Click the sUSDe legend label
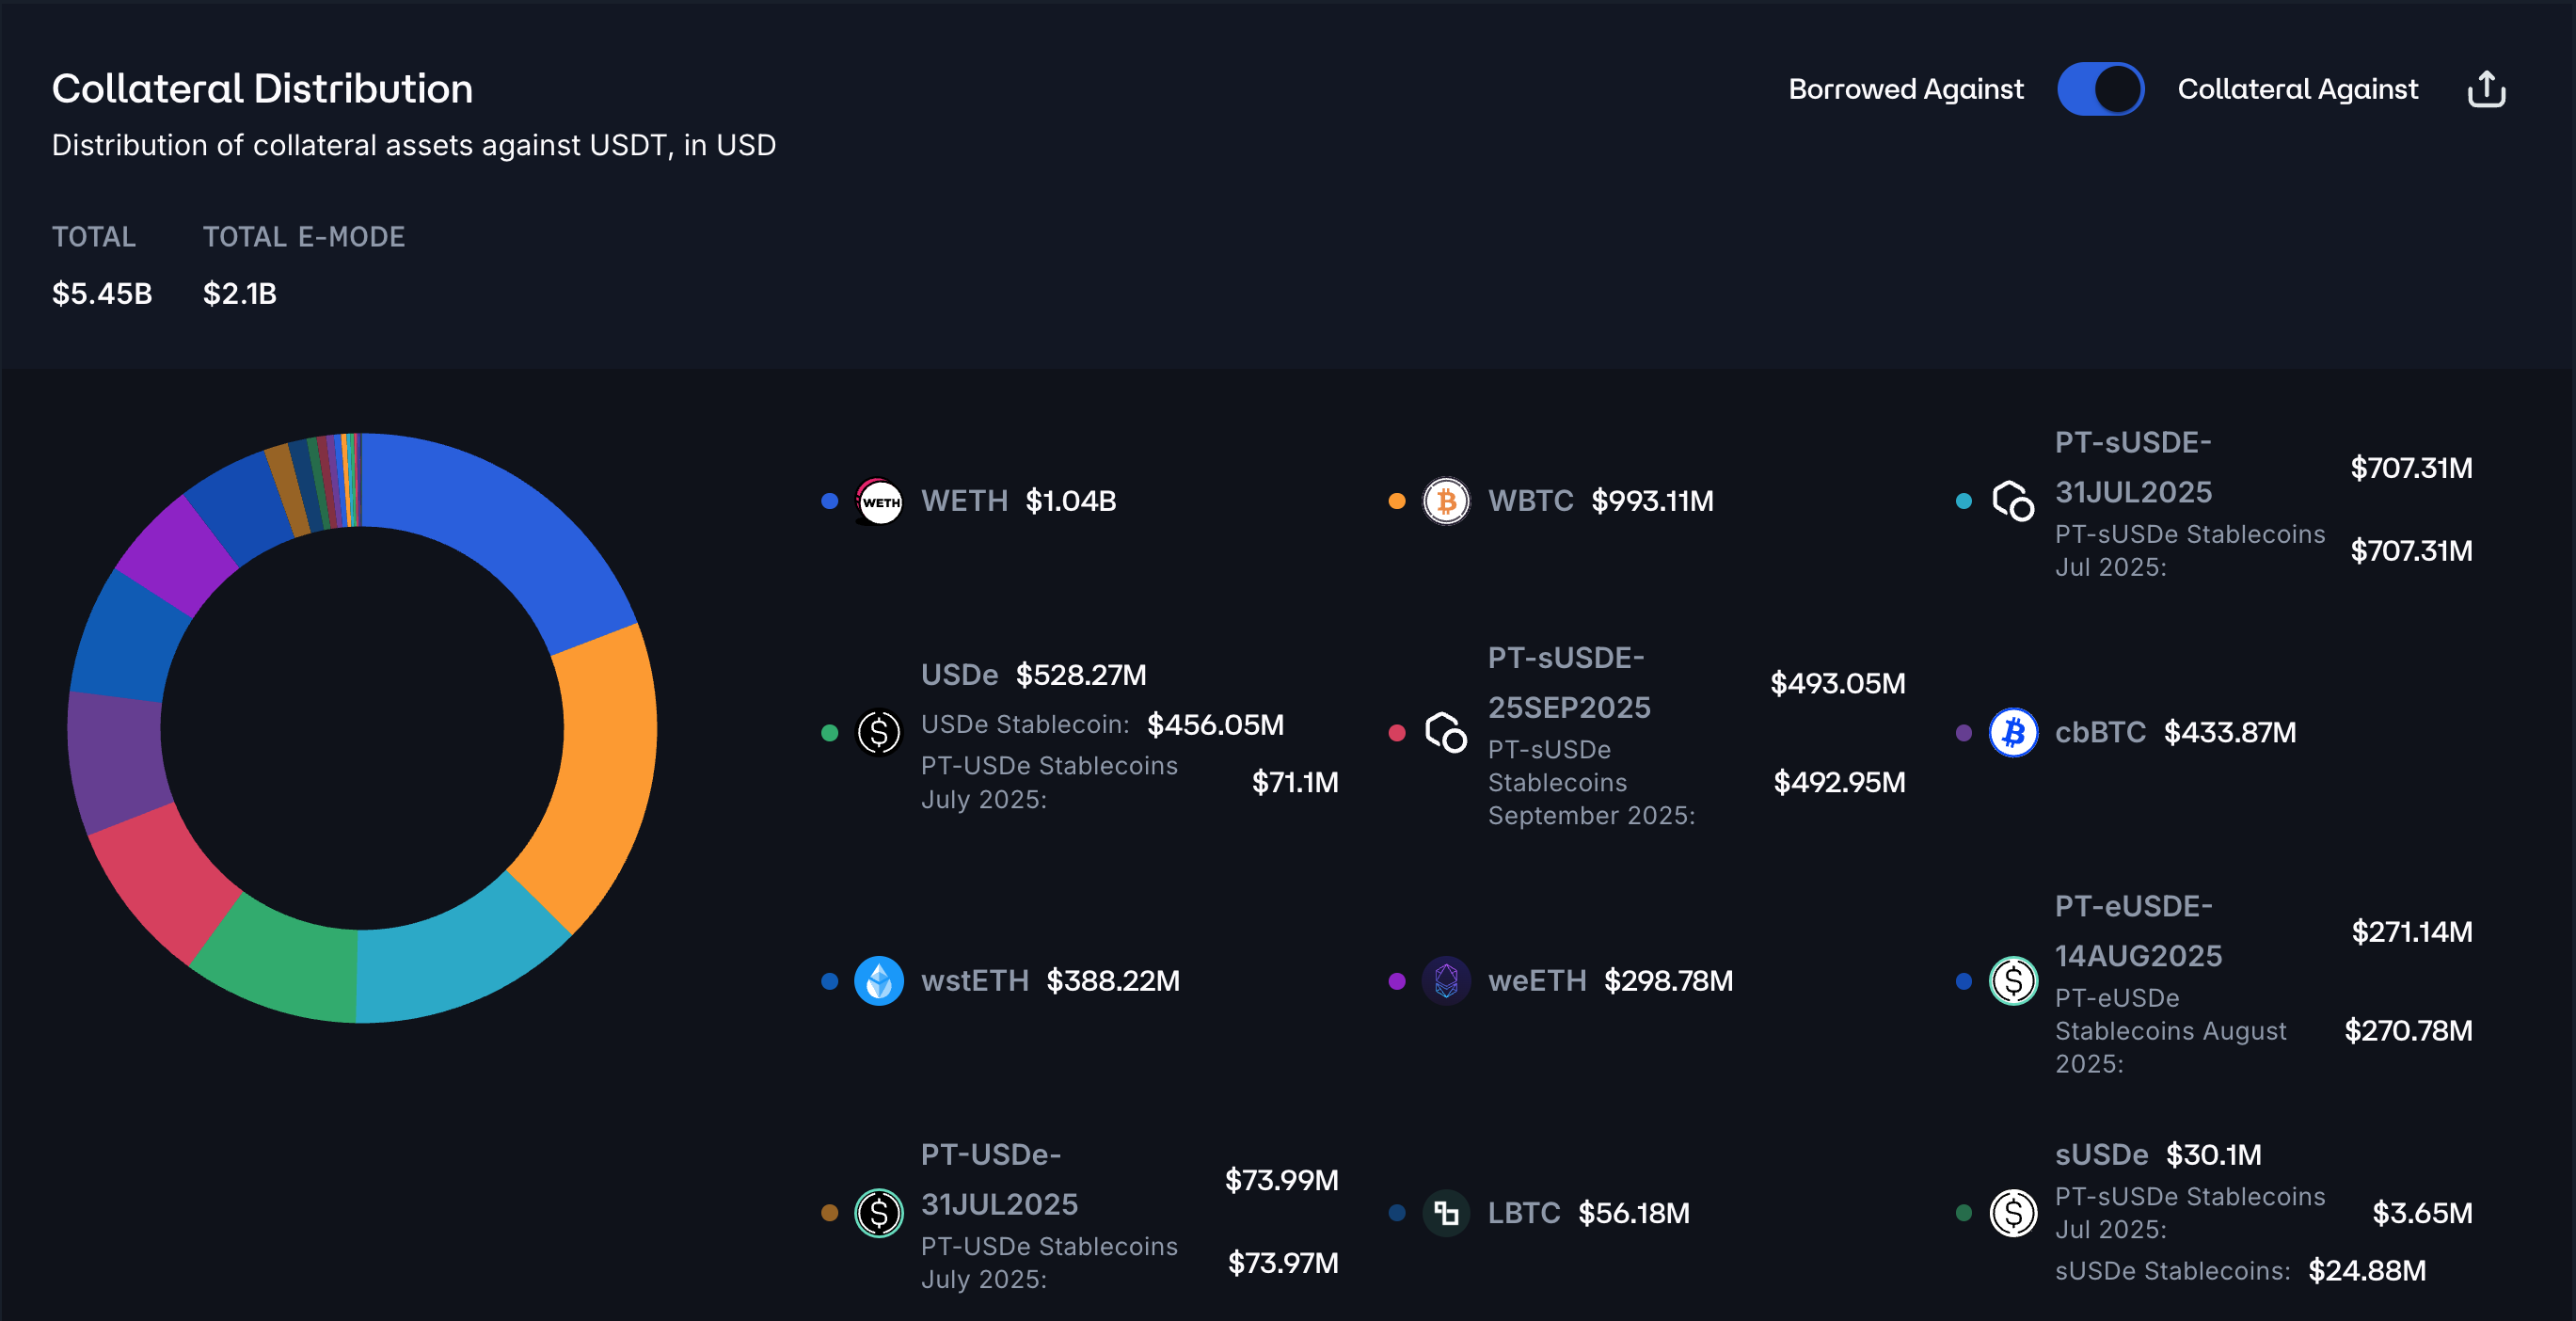Viewport: 2576px width, 1321px height. pyautogui.click(x=2101, y=1155)
